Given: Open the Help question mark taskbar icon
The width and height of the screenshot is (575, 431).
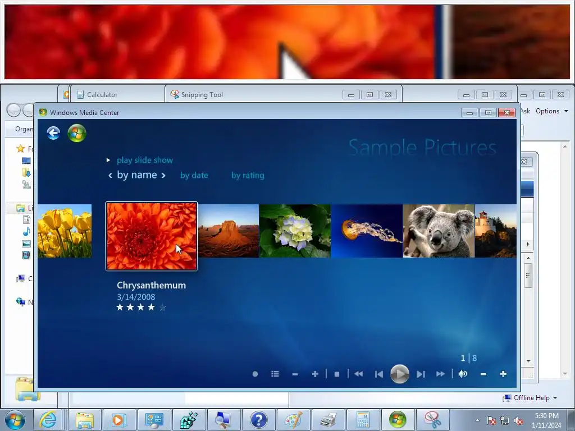Looking at the screenshot, I should [258, 420].
